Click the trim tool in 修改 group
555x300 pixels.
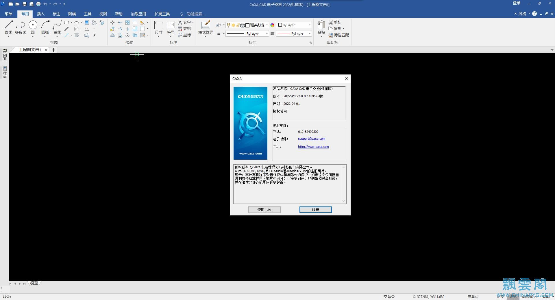pyautogui.click(x=120, y=23)
